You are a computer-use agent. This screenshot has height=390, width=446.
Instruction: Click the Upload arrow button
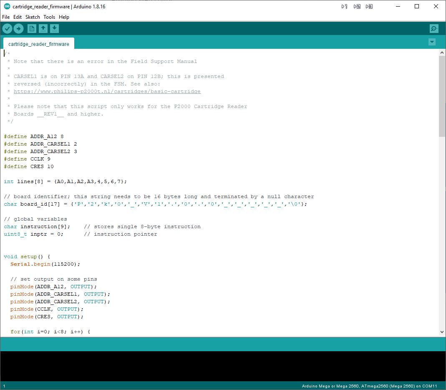coord(18,28)
